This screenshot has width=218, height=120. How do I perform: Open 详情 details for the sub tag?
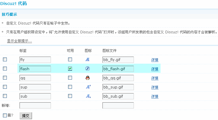(x=155, y=96)
